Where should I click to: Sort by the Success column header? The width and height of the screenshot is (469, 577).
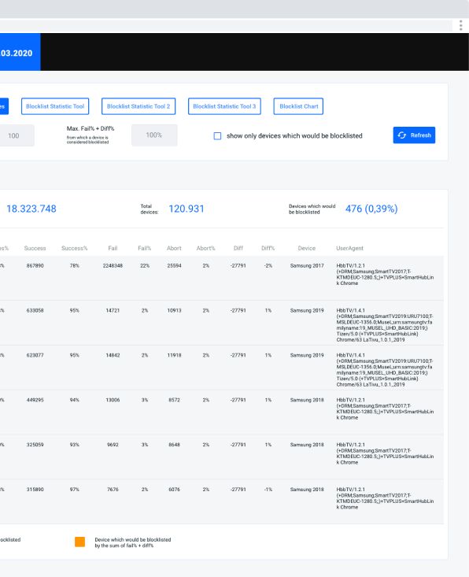pyautogui.click(x=35, y=249)
